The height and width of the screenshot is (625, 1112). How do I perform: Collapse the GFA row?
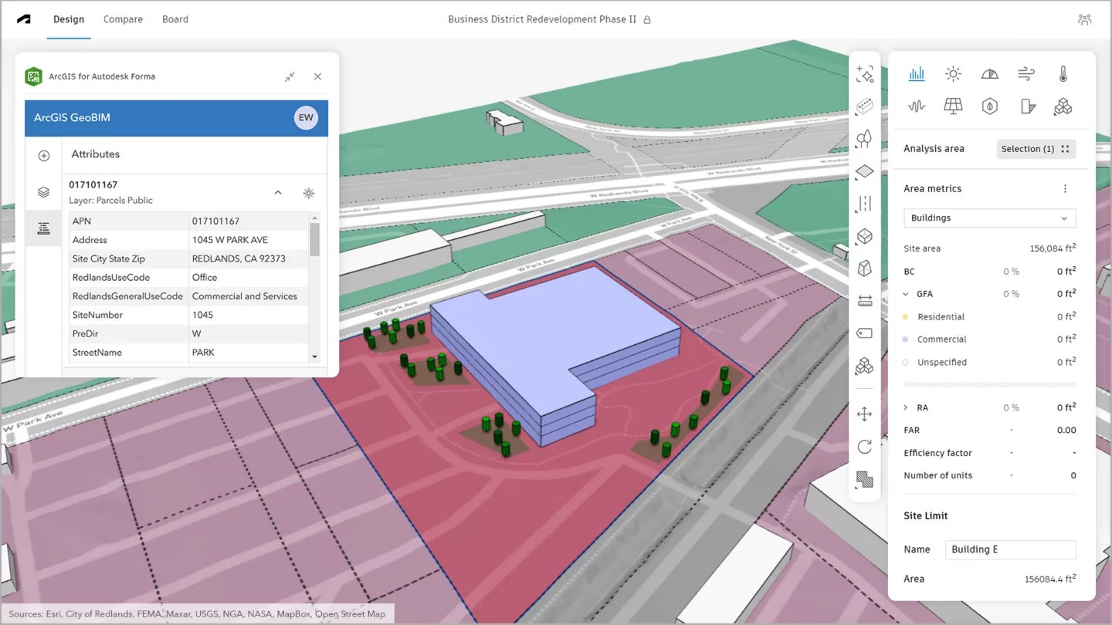tap(906, 294)
